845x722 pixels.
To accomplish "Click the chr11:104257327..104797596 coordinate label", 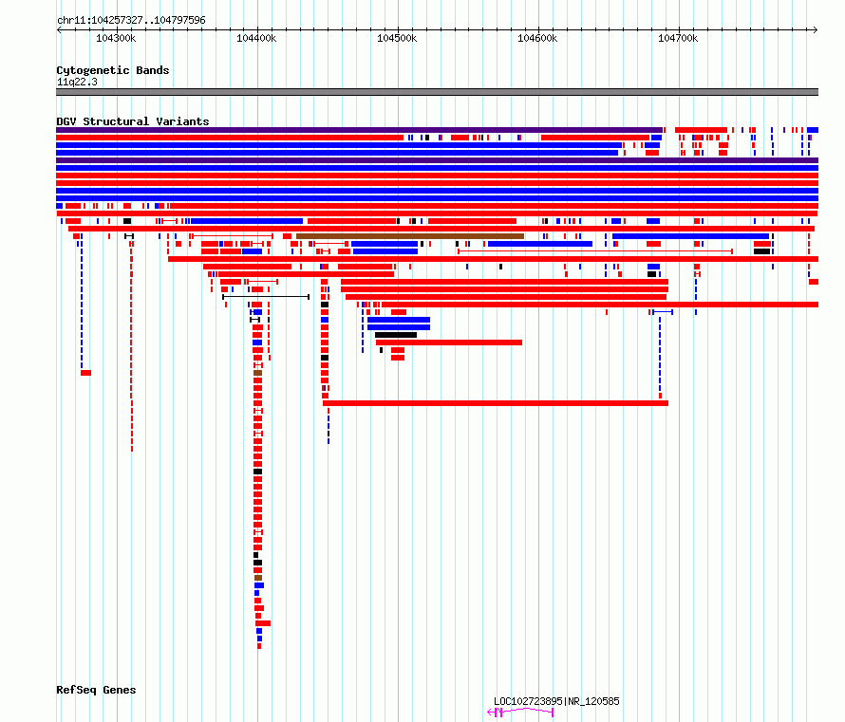I will click(x=131, y=20).
